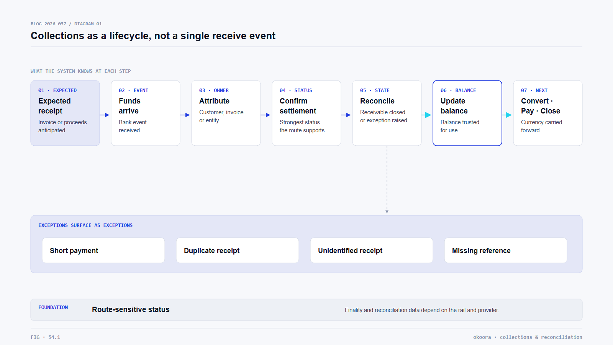Select the text "Currency carried forward"

tap(541, 126)
